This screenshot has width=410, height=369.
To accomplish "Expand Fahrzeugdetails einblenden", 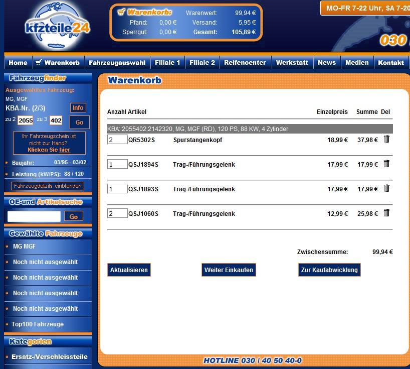I will pyautogui.click(x=48, y=186).
